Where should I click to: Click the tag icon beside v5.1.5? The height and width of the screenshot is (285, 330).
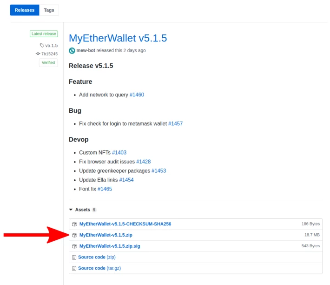(42, 45)
